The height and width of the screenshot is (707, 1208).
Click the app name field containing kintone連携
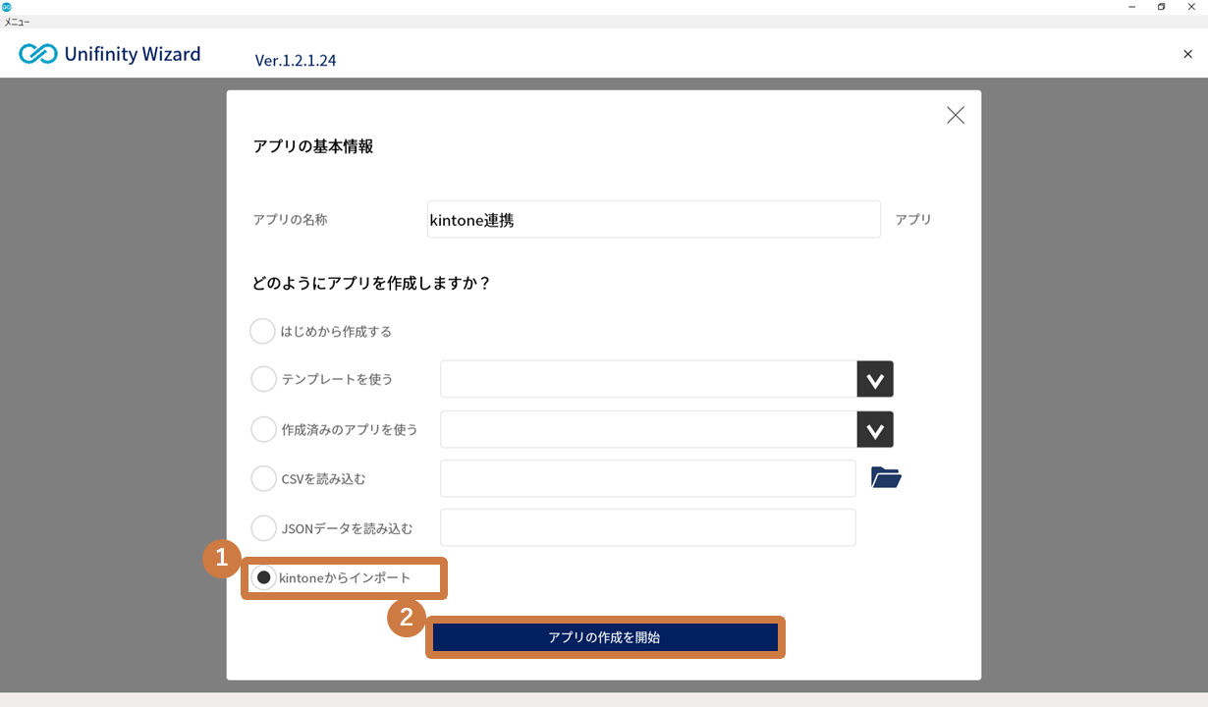(x=653, y=220)
